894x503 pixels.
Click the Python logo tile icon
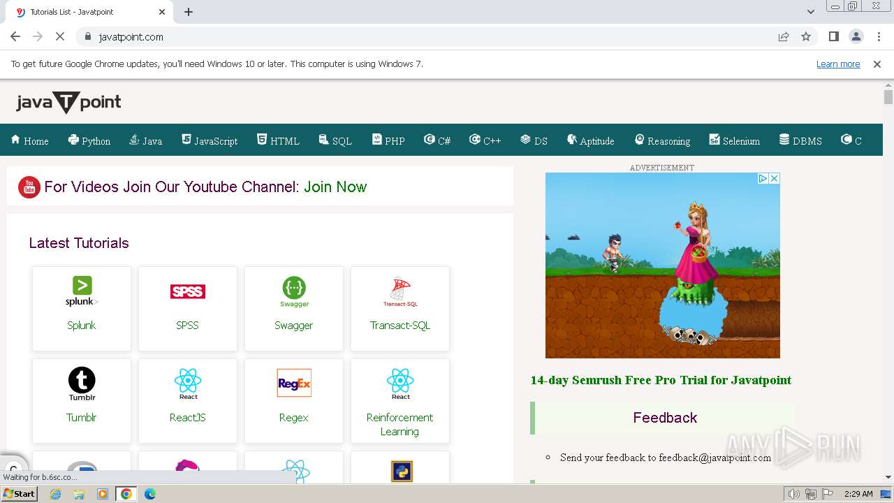coord(402,472)
